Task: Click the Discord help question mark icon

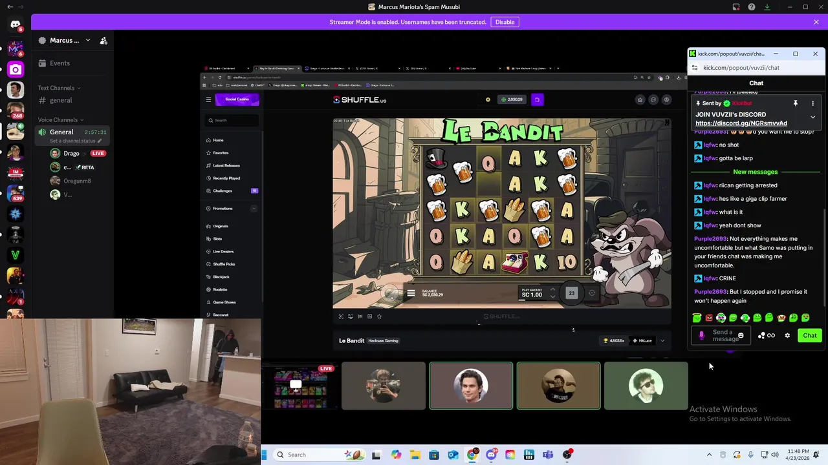Action: [751, 7]
